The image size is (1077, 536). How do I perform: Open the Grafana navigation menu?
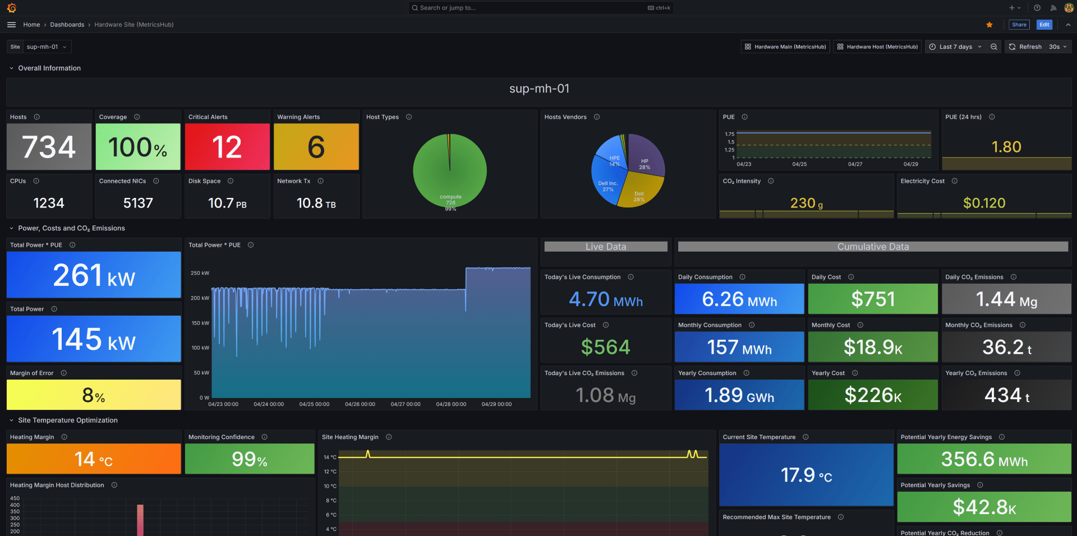pyautogui.click(x=11, y=25)
